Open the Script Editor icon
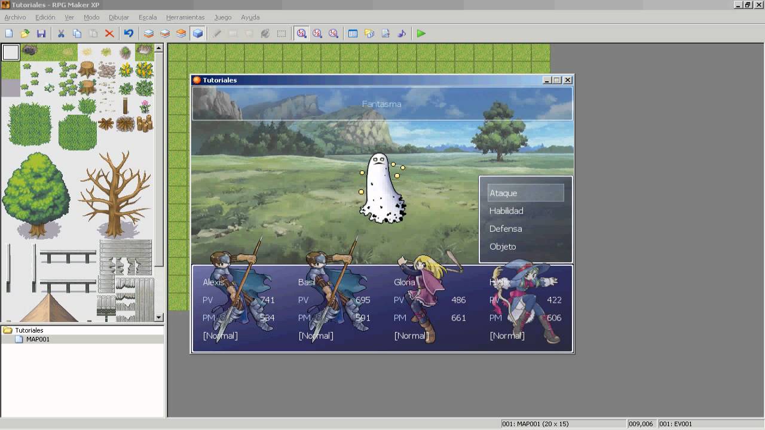 tap(385, 33)
